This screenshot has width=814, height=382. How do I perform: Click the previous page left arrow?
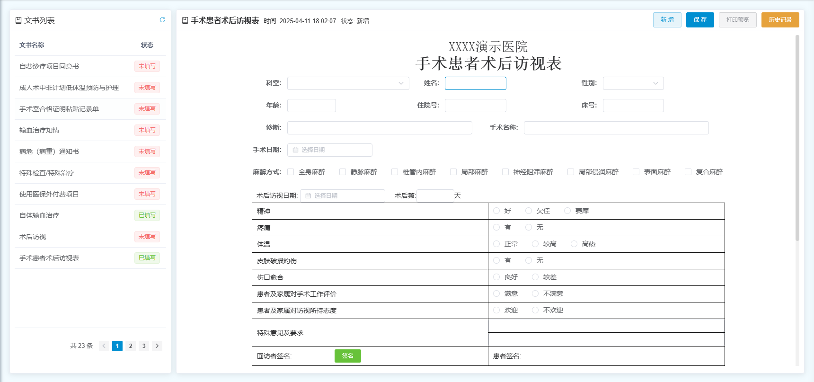point(104,346)
